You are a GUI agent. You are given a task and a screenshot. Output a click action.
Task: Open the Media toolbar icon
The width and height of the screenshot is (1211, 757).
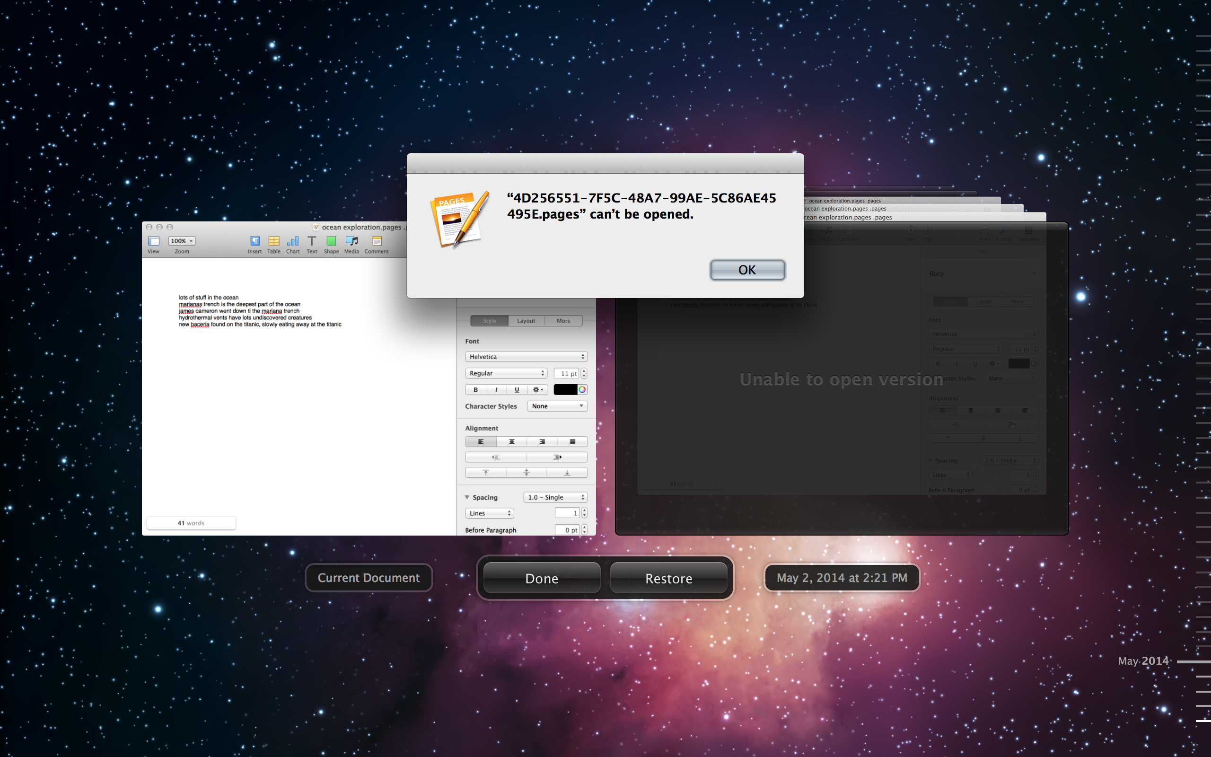tap(351, 242)
